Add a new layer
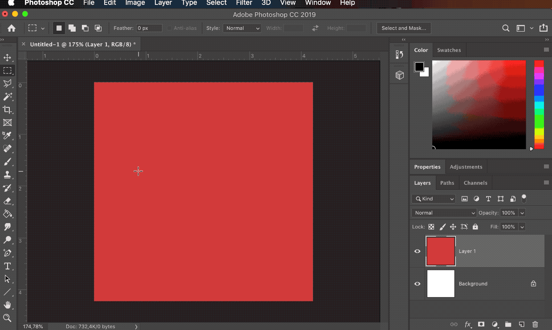This screenshot has height=330, width=552. (x=521, y=324)
